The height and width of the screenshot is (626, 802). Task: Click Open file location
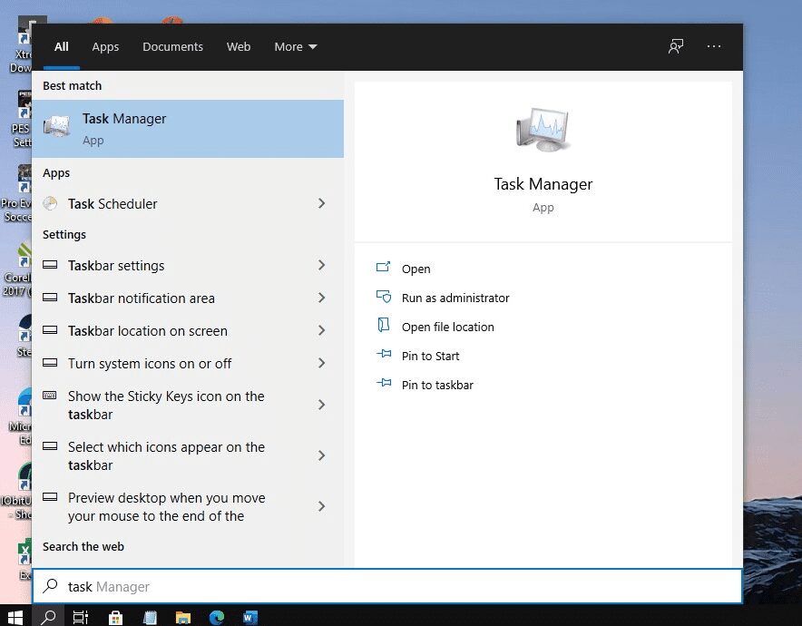coord(447,328)
